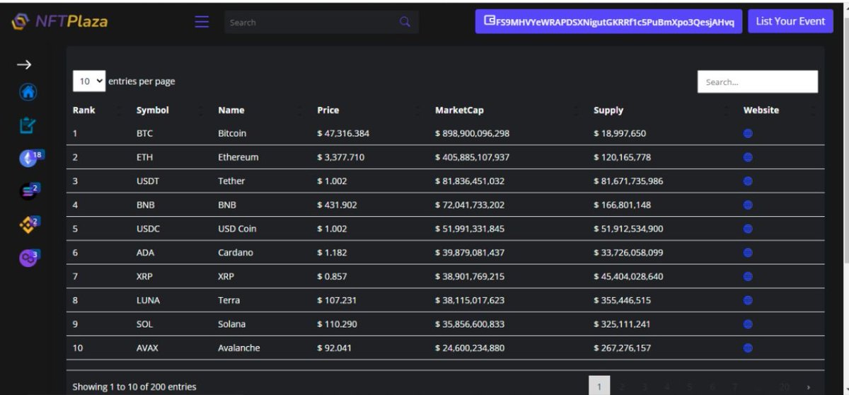Image resolution: width=849 pixels, height=395 pixels.
Task: Click the LUNA symbol cell
Action: tap(149, 300)
